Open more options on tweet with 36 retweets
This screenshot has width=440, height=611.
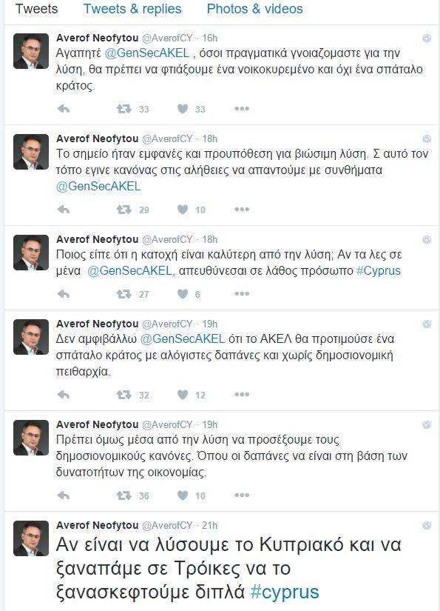(x=242, y=495)
